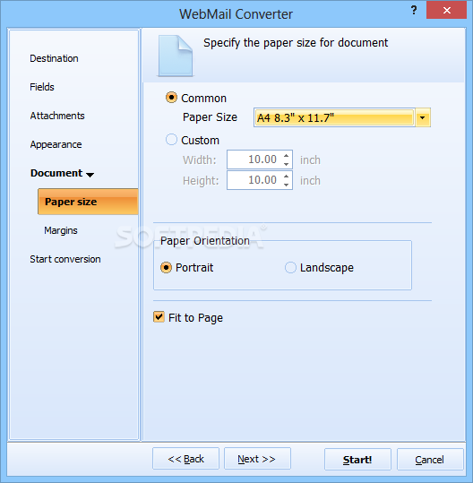Open the Margins sub-item
473x483 pixels.
tap(61, 230)
